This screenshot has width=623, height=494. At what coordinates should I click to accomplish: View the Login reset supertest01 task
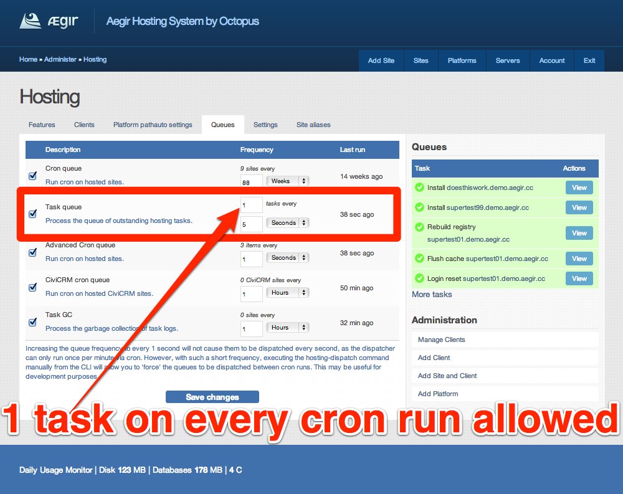[x=579, y=278]
